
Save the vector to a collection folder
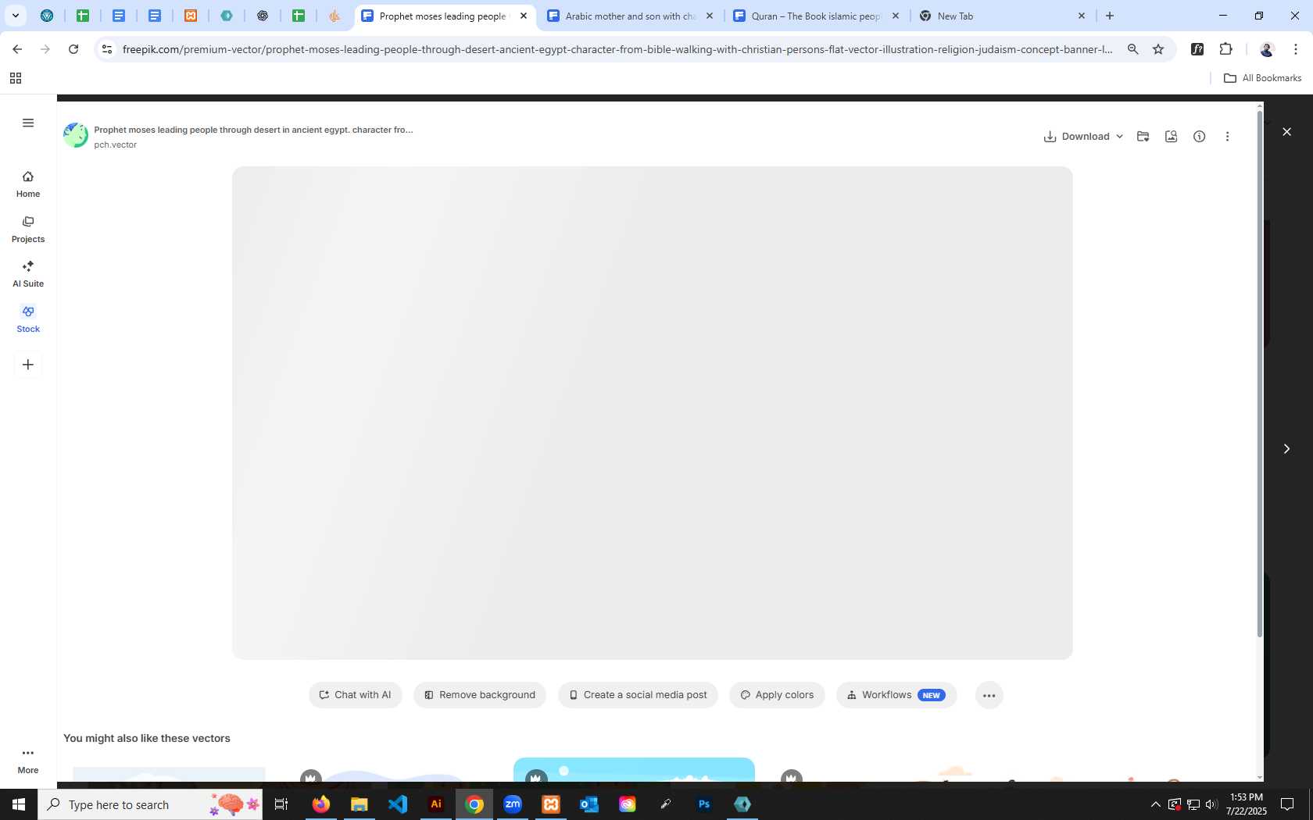tap(1143, 136)
